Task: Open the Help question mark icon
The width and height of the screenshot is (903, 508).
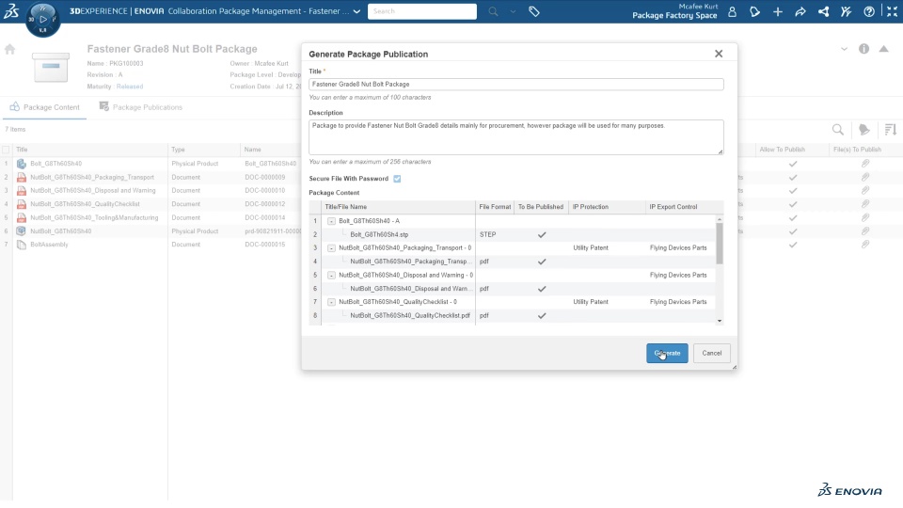Action: pyautogui.click(x=869, y=11)
